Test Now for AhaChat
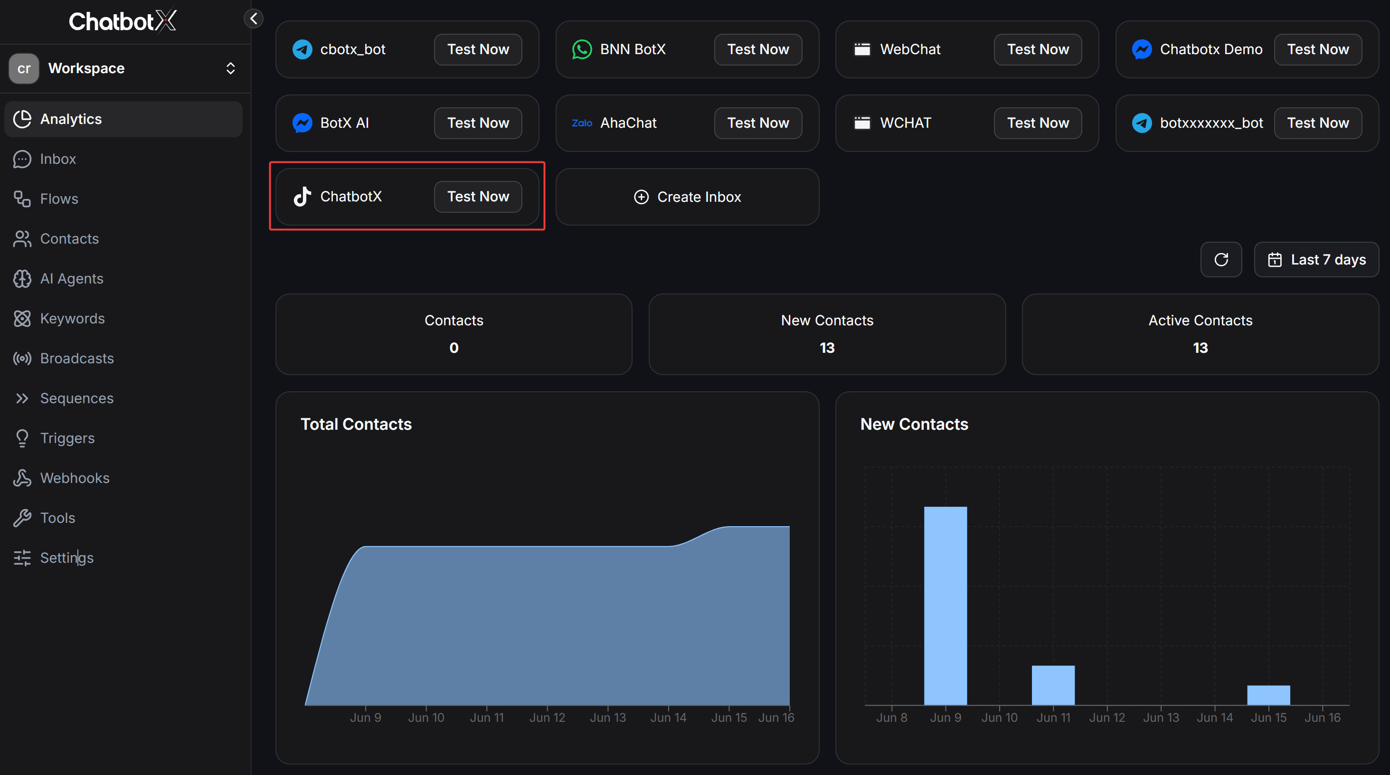 [758, 123]
